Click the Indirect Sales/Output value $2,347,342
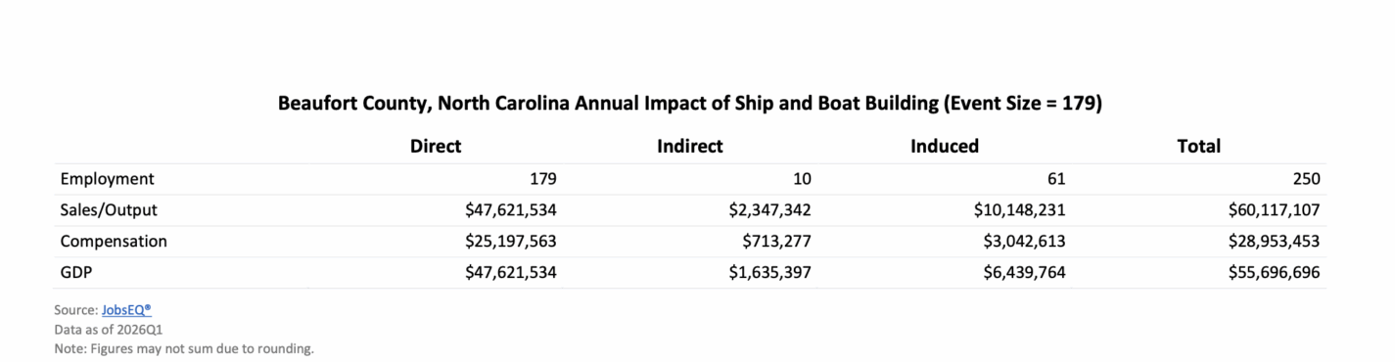Viewport: 1395px width, 362px height. pyautogui.click(x=770, y=210)
